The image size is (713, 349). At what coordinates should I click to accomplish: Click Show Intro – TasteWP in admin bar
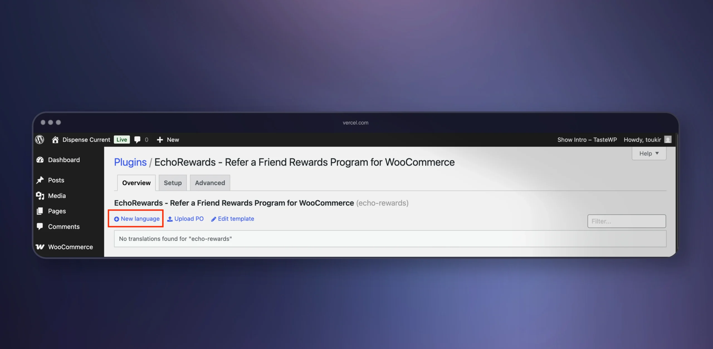coord(587,139)
